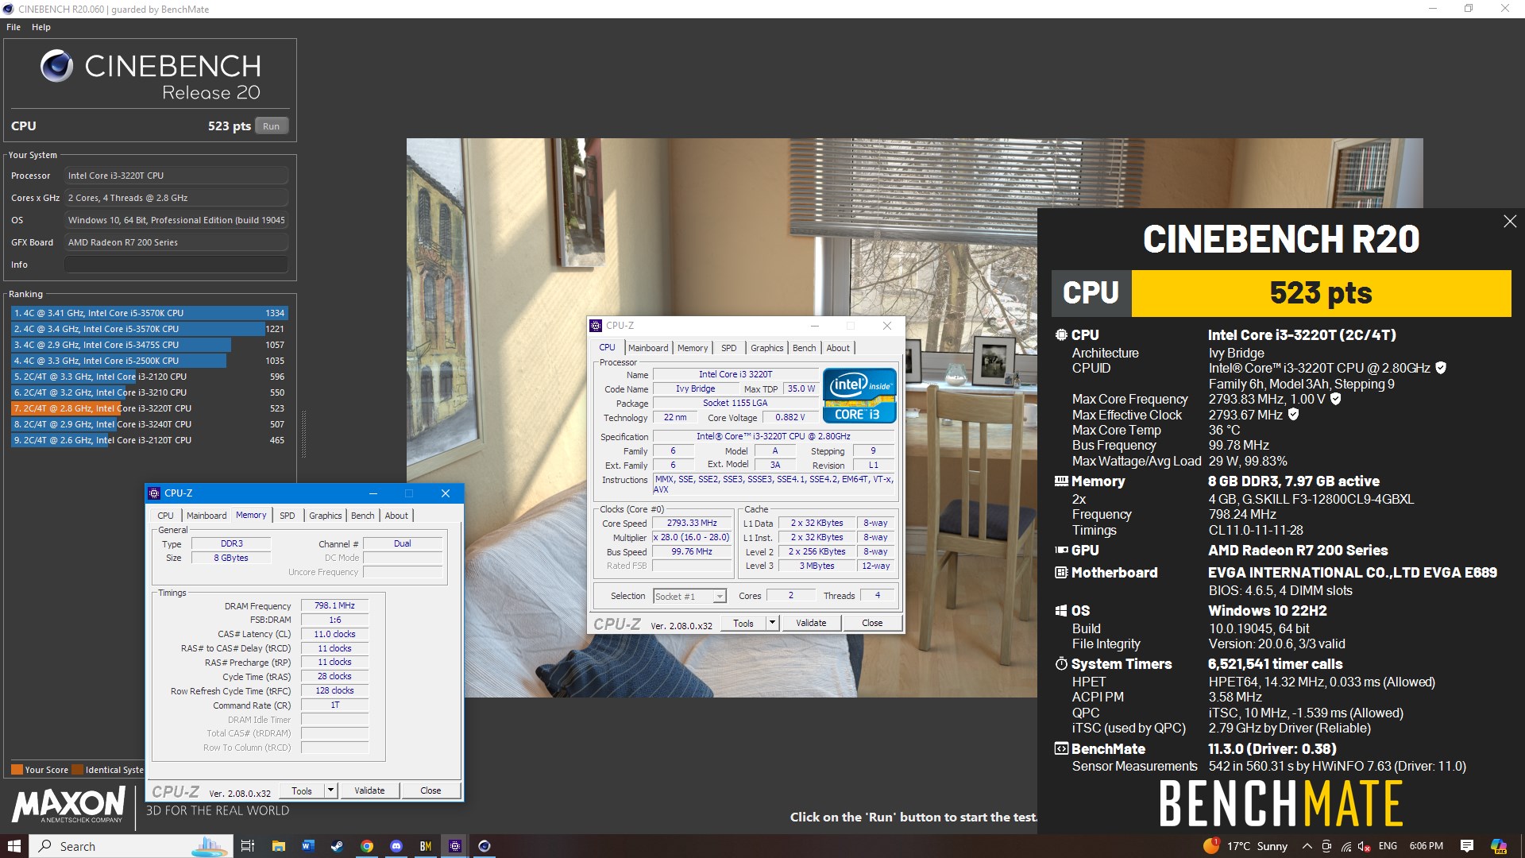Click the GPU icon in BenchMate panel
The width and height of the screenshot is (1525, 858).
(1060, 550)
